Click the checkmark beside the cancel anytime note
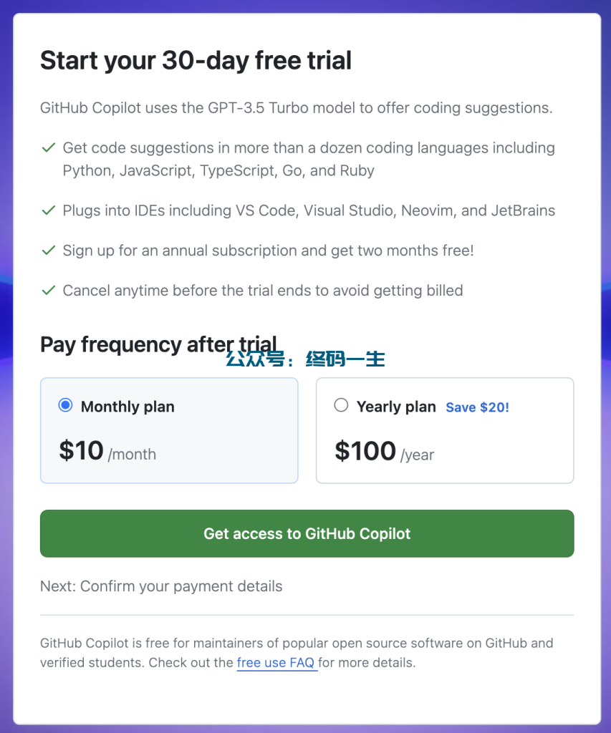 (x=48, y=291)
